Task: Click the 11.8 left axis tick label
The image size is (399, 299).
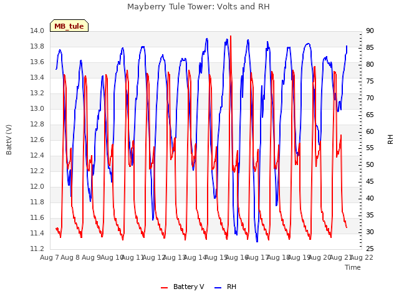Action: coord(37,202)
